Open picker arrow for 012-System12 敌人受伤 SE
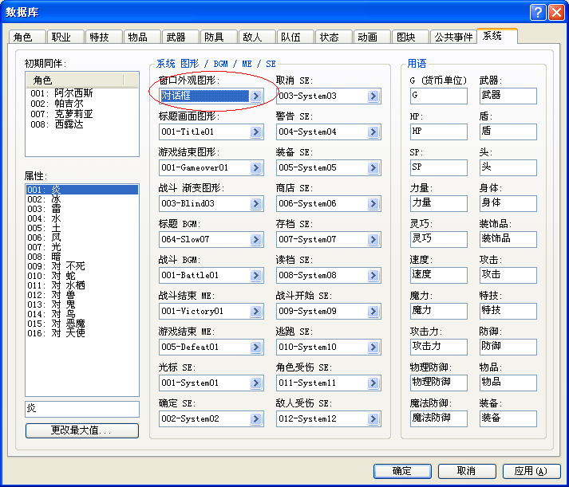Viewport: 569px width, 487px height. 373,418
